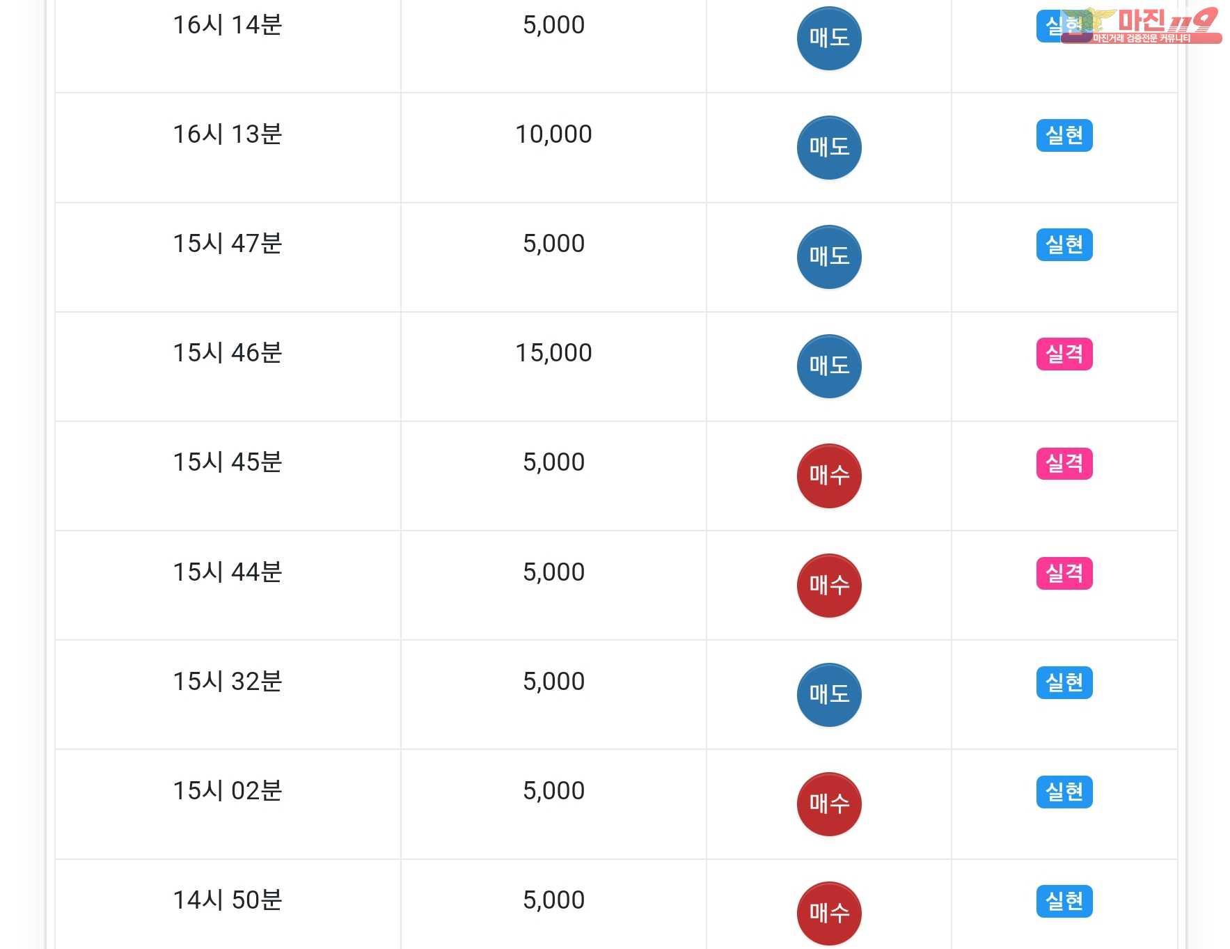Click the 10,000 amount cell
Image resolution: width=1230 pixels, height=949 pixels.
pos(553,134)
